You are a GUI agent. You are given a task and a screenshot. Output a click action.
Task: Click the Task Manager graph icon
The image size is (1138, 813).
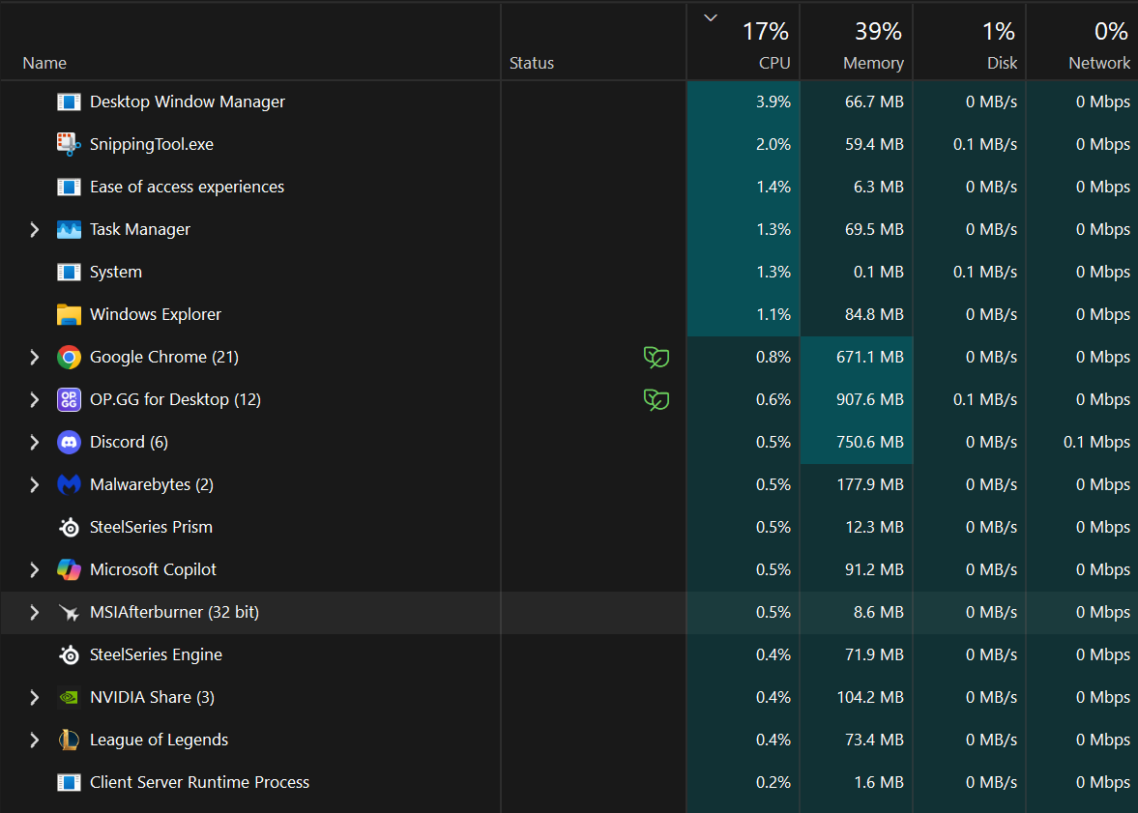click(69, 229)
